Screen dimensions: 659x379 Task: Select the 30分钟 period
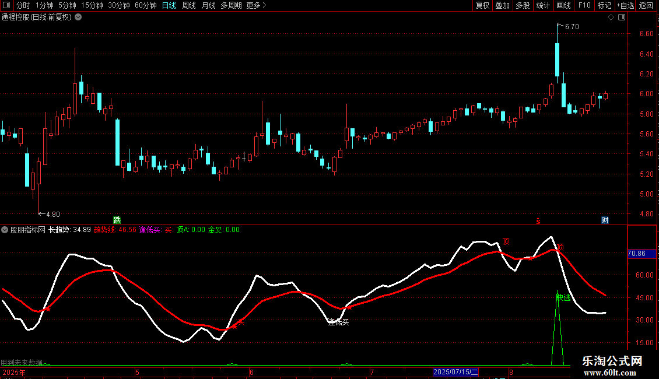coord(119,5)
